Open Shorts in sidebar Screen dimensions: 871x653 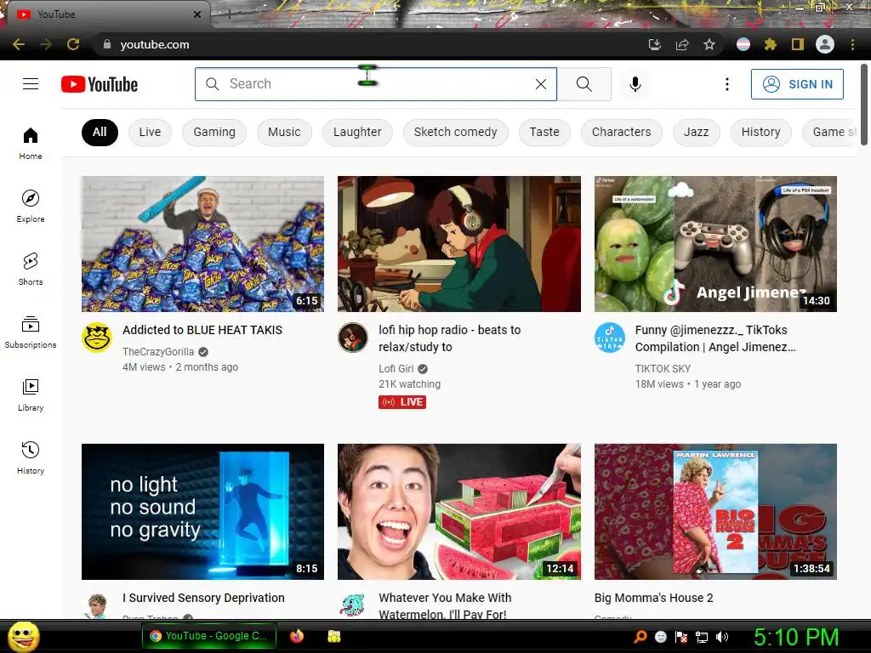31,269
